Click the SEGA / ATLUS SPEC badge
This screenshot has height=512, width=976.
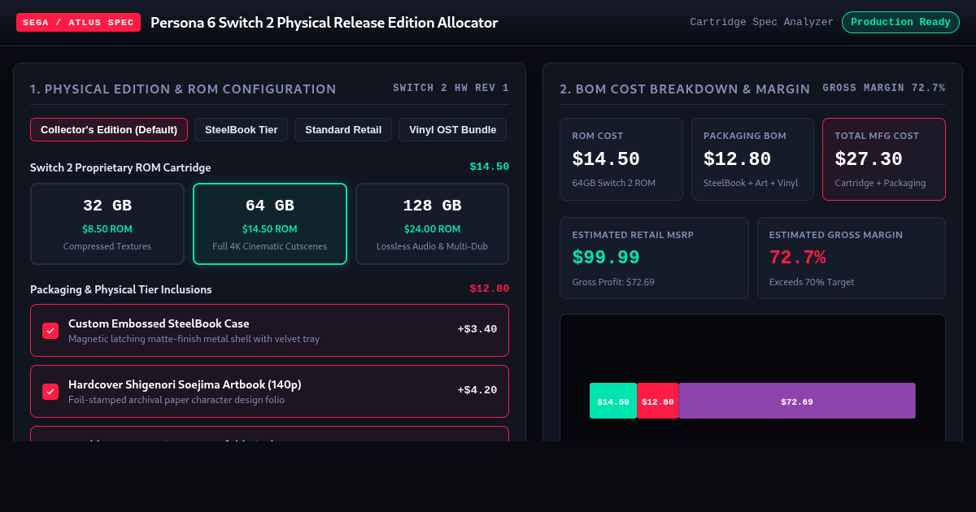coord(78,23)
